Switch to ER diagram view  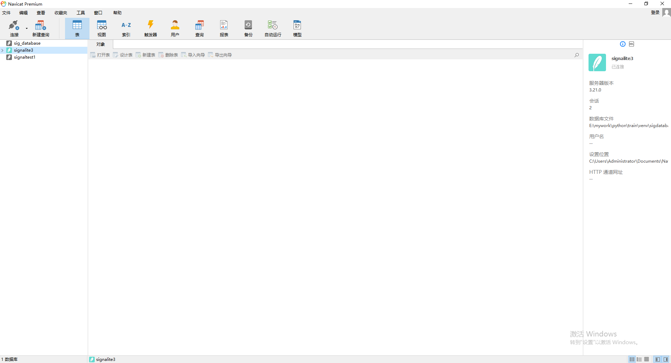647,360
